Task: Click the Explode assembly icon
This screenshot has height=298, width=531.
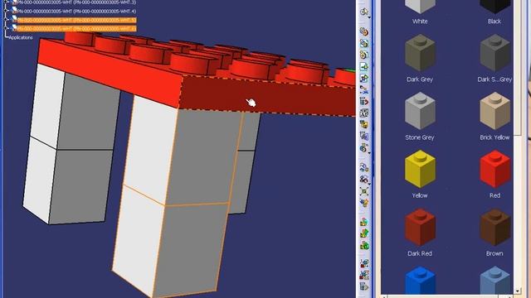Action: tap(363, 191)
